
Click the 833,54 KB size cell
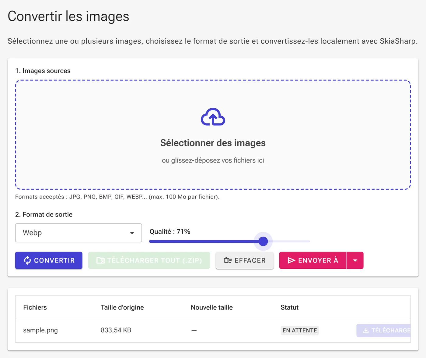coord(116,330)
